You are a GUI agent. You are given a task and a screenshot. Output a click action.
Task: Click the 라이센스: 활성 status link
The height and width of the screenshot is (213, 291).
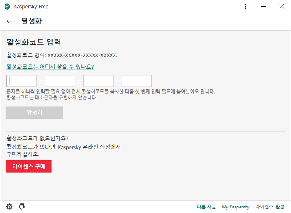[x=270, y=207]
